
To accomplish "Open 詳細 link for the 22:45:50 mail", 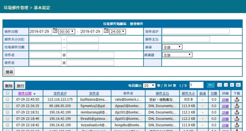I will [225, 100].
